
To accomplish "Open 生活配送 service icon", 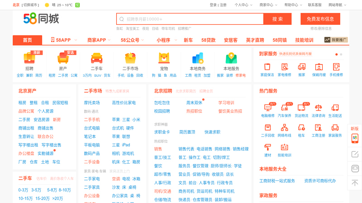I will pos(335,107).
